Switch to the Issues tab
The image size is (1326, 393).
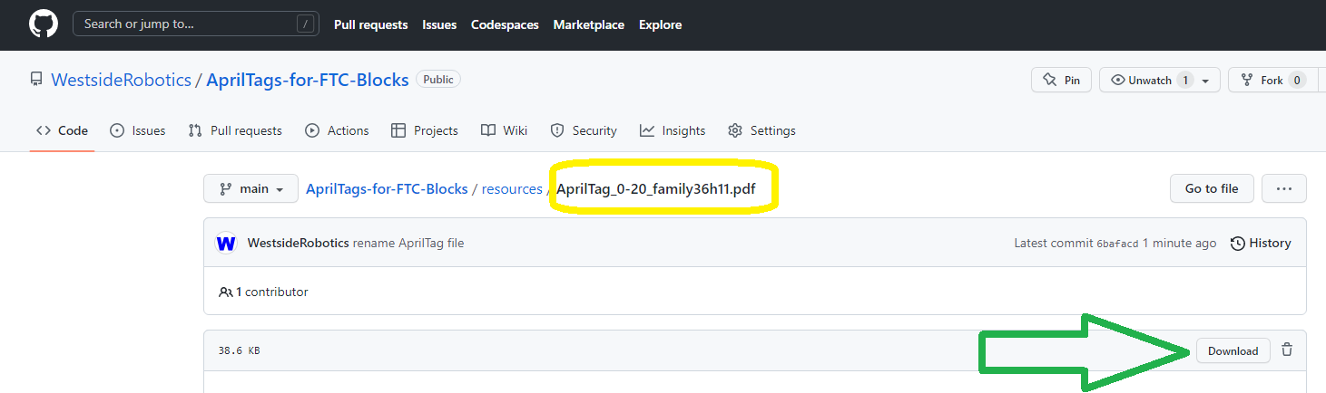138,130
